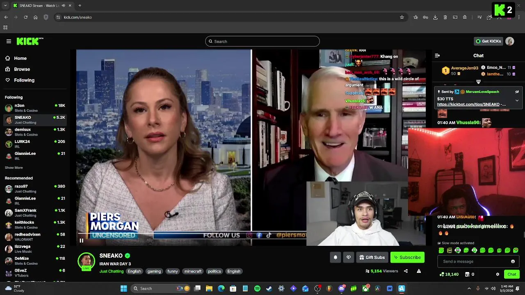The width and height of the screenshot is (525, 295).
Task: Select the funny tag
Action: [173, 271]
